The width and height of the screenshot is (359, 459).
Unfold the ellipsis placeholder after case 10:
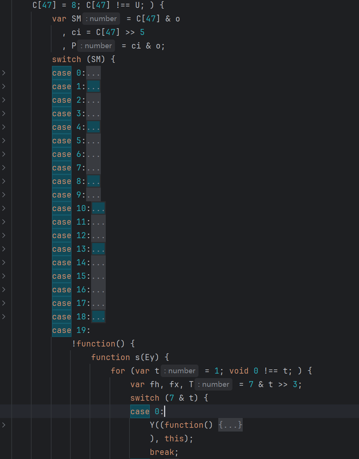tap(98, 208)
